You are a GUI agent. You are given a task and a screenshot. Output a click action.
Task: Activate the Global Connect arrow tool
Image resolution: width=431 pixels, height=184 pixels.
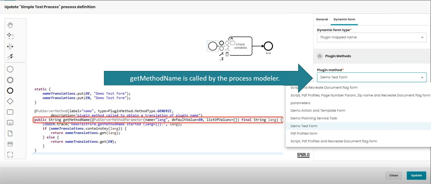[10, 57]
